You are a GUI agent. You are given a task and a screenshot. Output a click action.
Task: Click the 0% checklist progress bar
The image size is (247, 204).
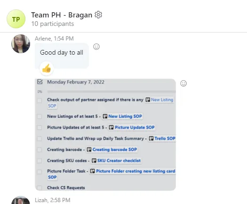point(112,92)
